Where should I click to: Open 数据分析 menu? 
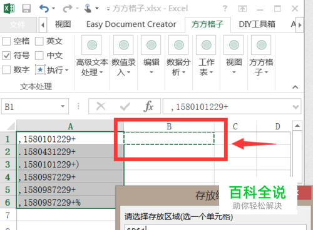[178, 56]
